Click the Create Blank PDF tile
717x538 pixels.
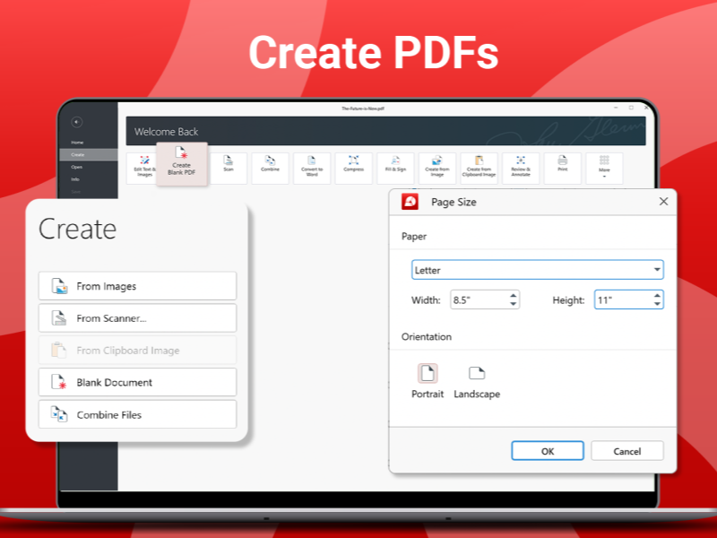pyautogui.click(x=181, y=163)
